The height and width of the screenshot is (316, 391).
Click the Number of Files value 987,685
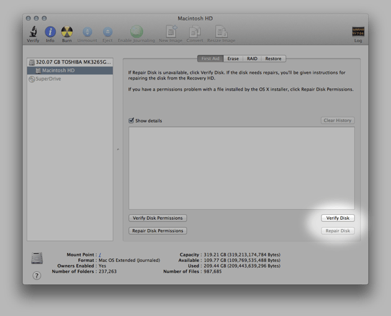coord(212,271)
